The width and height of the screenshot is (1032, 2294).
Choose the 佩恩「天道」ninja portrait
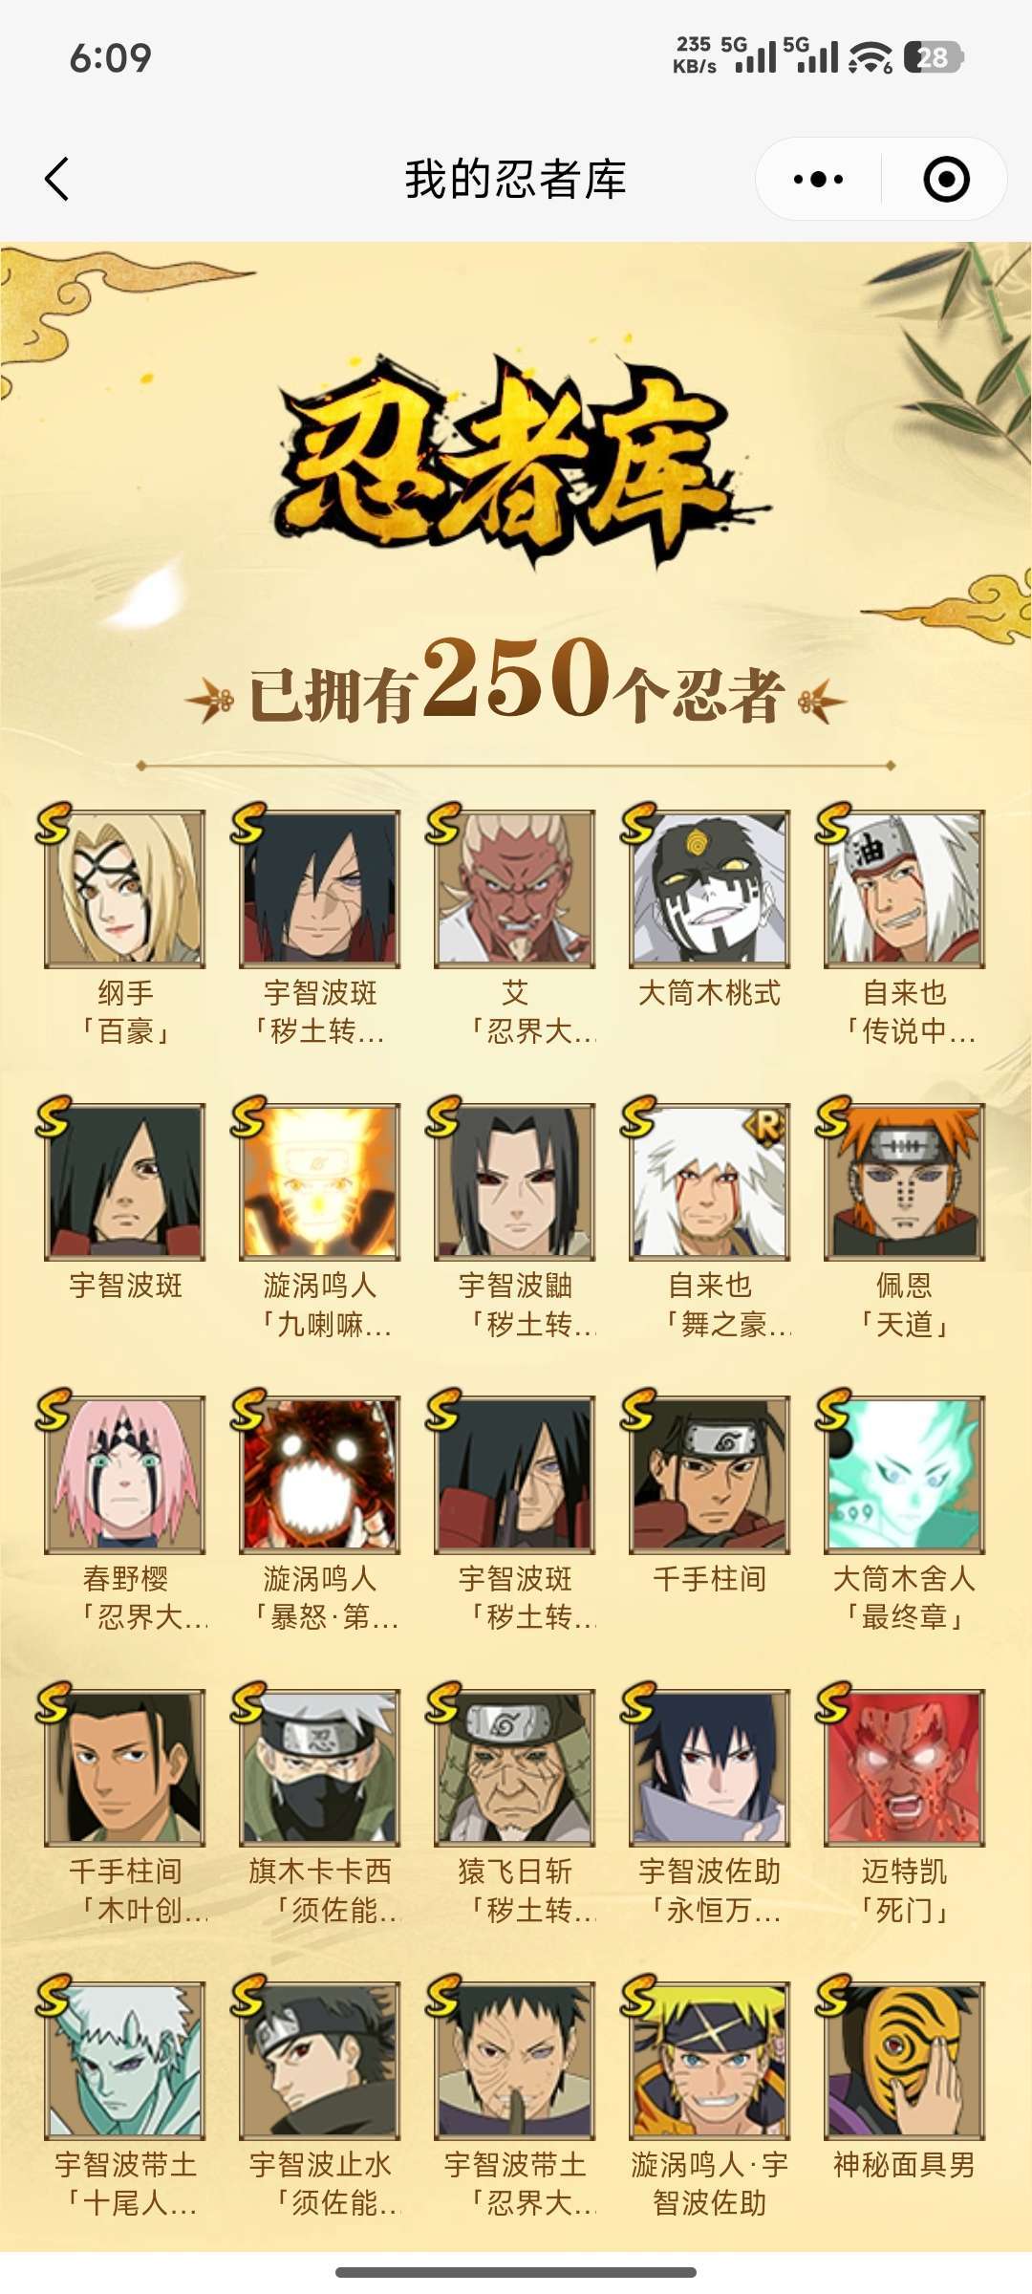[905, 1181]
